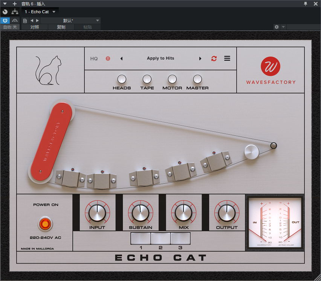The height and width of the screenshot is (281, 321).
Task: Click the INPUT knob
Action: point(97,213)
